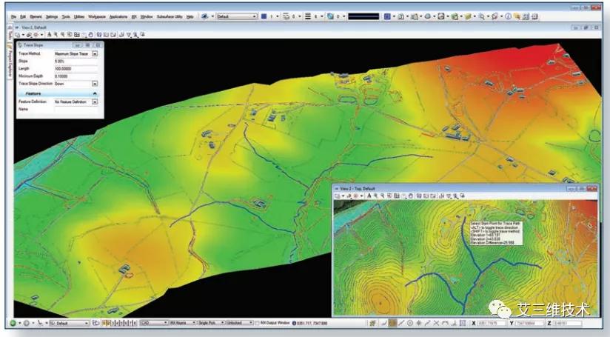Click Zoom Out icon in main view toolbar
The image size is (610, 337).
[x=61, y=34]
